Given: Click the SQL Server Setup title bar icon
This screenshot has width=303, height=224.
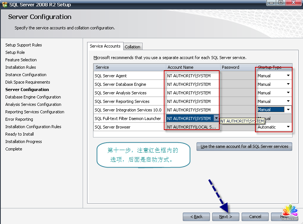Looking at the screenshot, I should pyautogui.click(x=4, y=4).
